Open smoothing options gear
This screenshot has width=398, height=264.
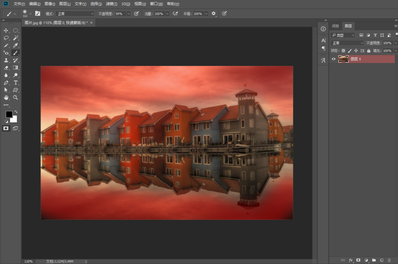click(x=214, y=14)
